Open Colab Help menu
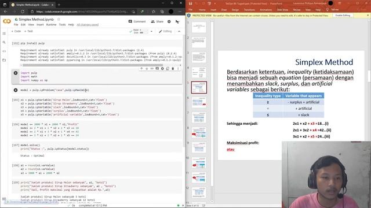Screen dimensions: 371x208 pos(71,24)
